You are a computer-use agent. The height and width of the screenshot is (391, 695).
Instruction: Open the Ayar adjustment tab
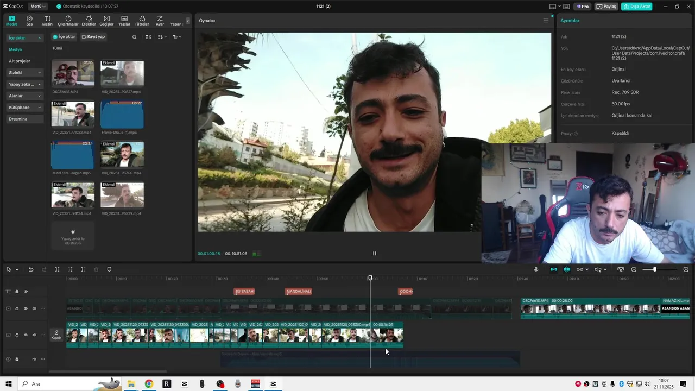tap(160, 21)
